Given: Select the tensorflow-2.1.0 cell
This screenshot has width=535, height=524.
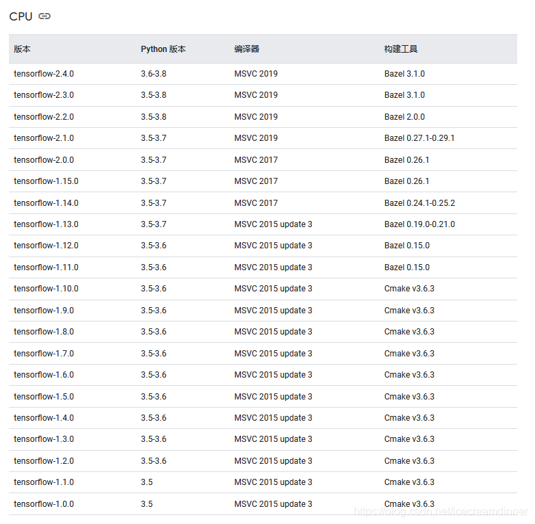Looking at the screenshot, I should pyautogui.click(x=44, y=137).
